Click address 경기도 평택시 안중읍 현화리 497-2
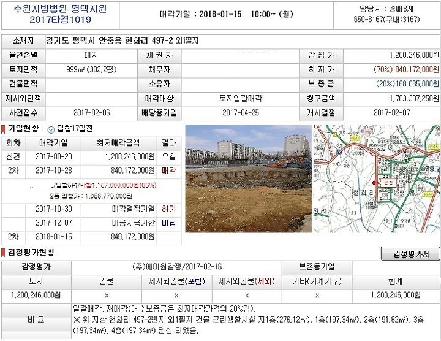This screenshot has width=441, height=341. coord(110,41)
